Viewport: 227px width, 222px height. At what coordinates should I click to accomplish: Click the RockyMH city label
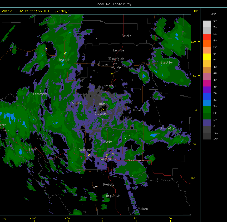(65, 60)
